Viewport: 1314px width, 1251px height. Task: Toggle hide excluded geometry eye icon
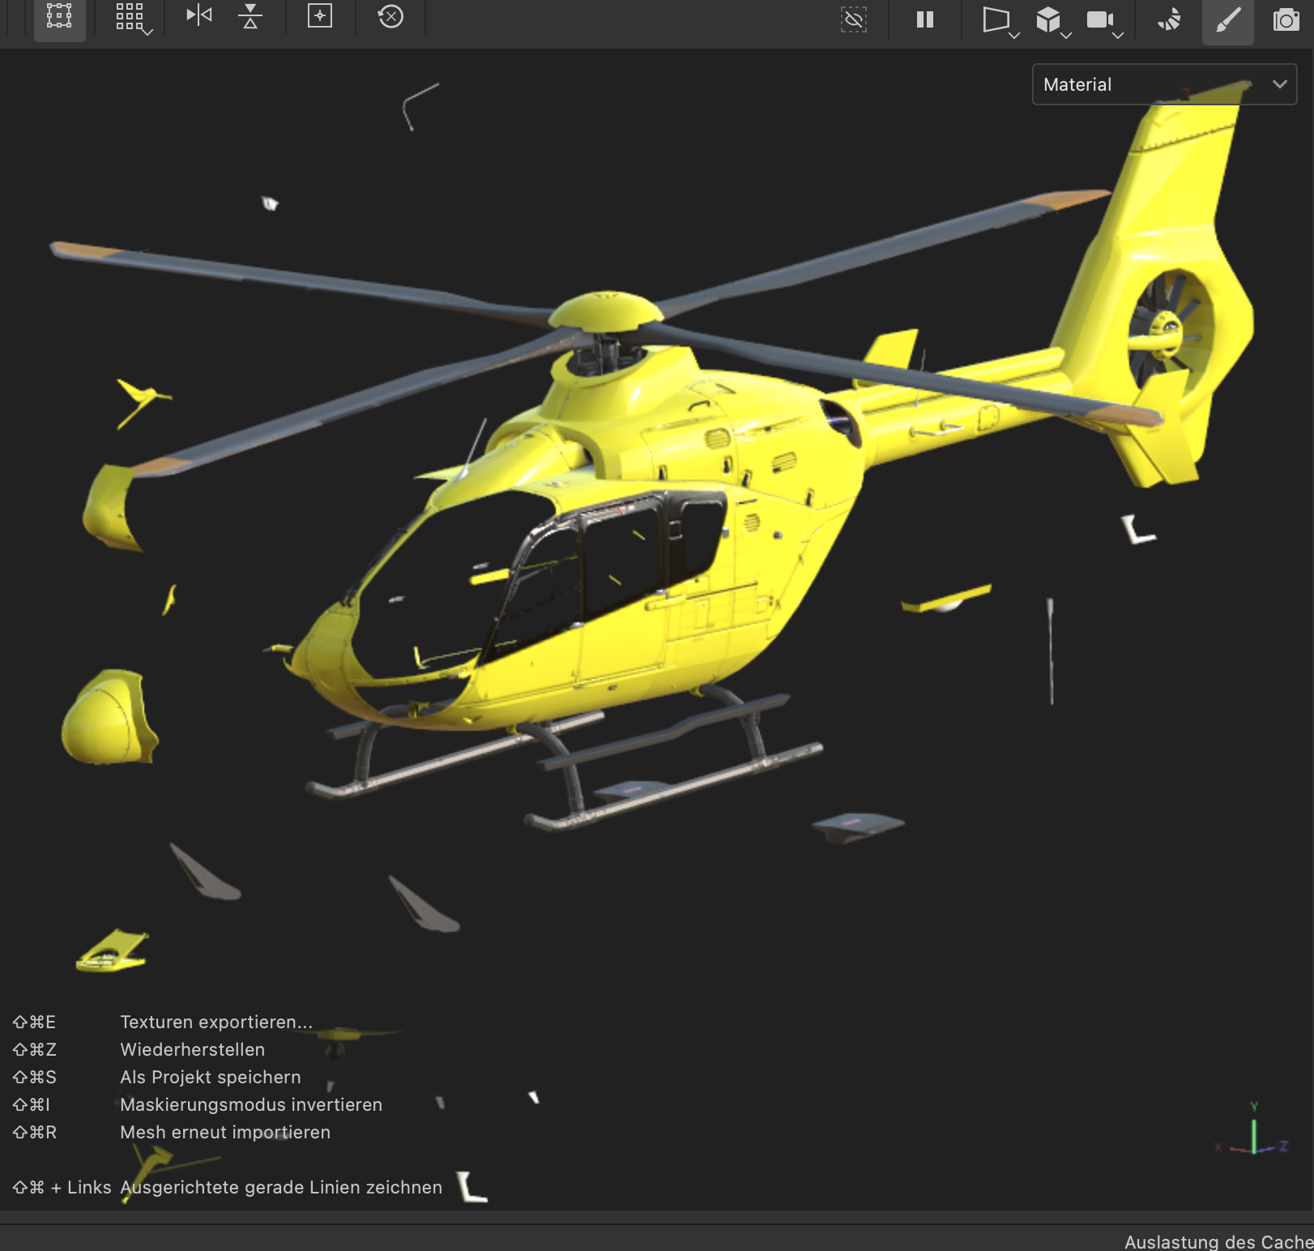pyautogui.click(x=854, y=19)
